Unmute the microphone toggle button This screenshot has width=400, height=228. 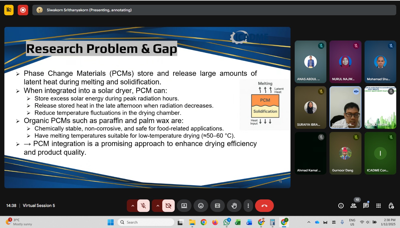[143, 206]
